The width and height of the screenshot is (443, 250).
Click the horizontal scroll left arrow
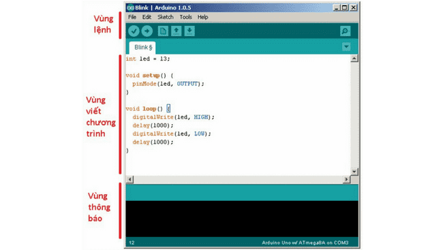pos(129,179)
